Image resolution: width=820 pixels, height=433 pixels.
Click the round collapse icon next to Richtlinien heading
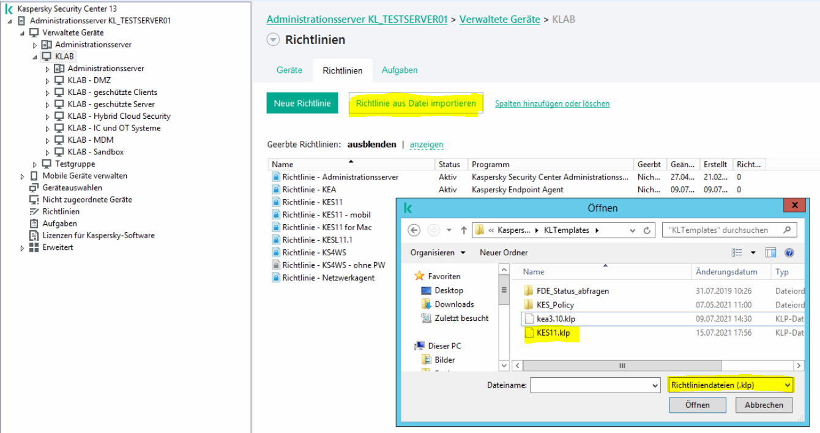pos(273,40)
